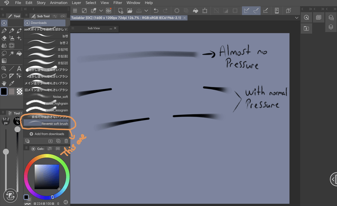337x206 pixels.
Task: Switch to the Taslaklar canvas tab
Action: click(x=126, y=18)
